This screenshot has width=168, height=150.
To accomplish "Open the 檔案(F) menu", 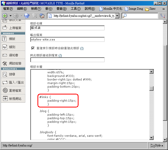I will (x=8, y=9).
